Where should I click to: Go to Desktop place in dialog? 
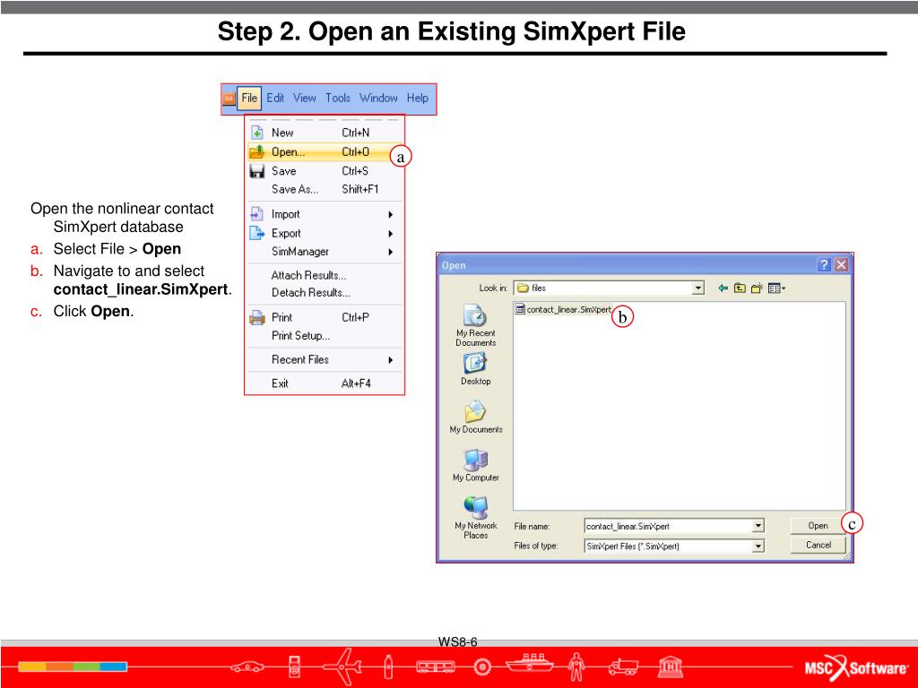click(475, 369)
